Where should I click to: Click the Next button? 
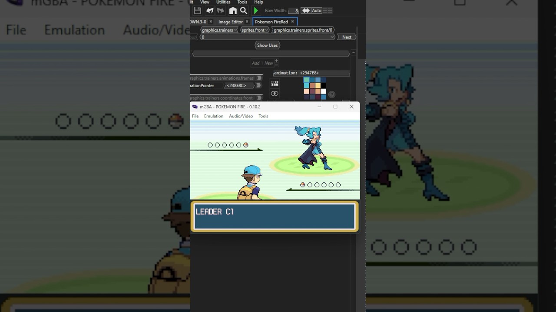click(347, 37)
